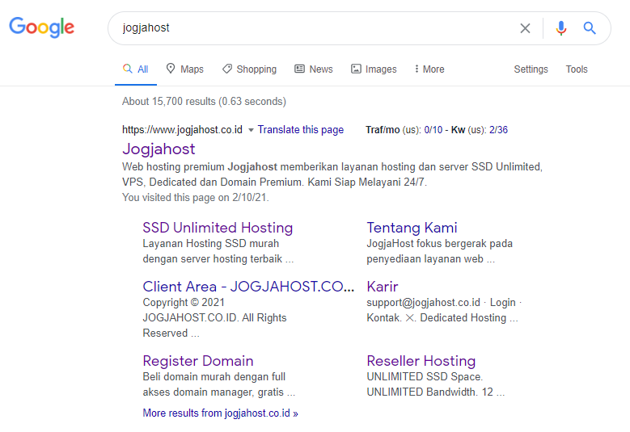Open Tentang Kami sitelink
The image size is (630, 432).
412,228
